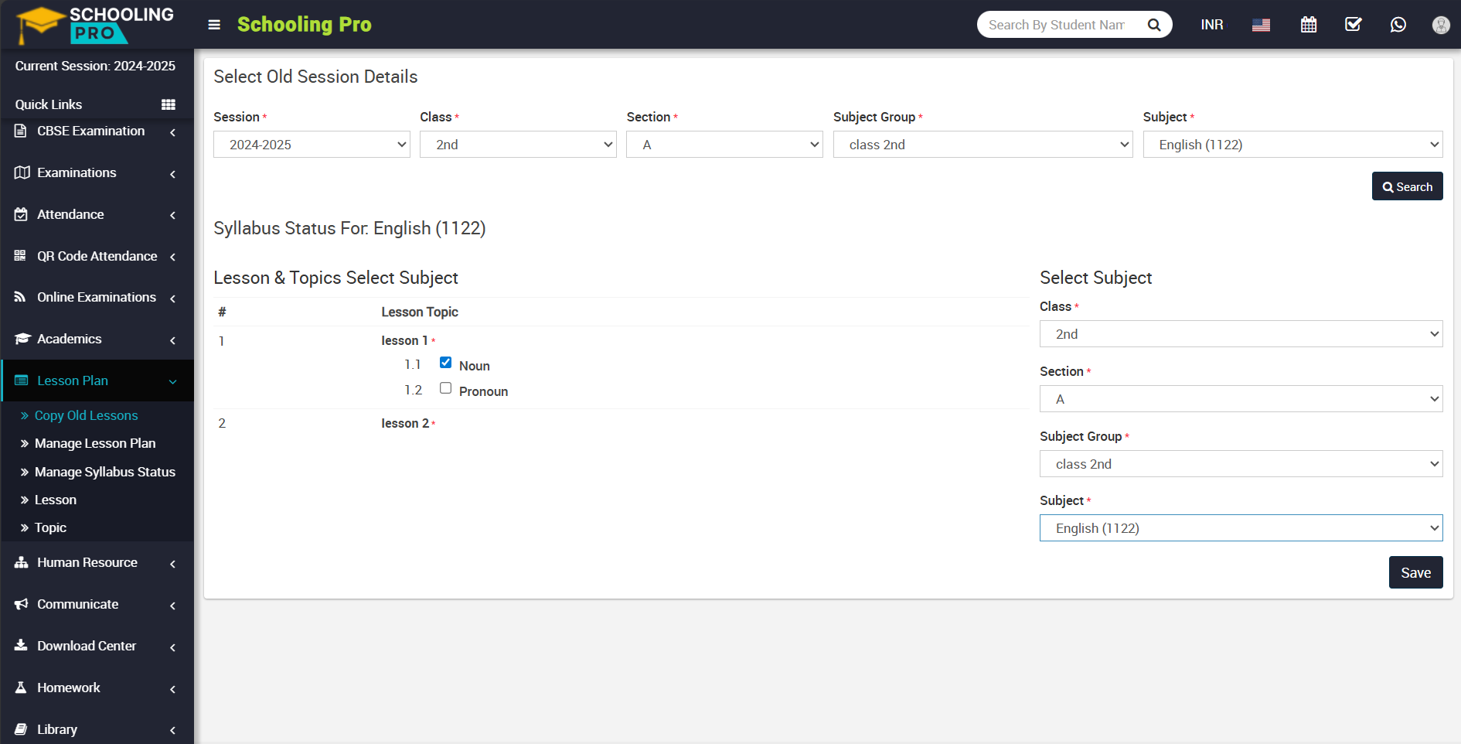Click the Academics graduation cap icon
Screen dimensions: 1461x744
coord(22,339)
